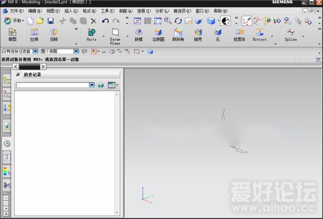
Task: Select the 回转 (Revolve) tool
Action: click(54, 34)
